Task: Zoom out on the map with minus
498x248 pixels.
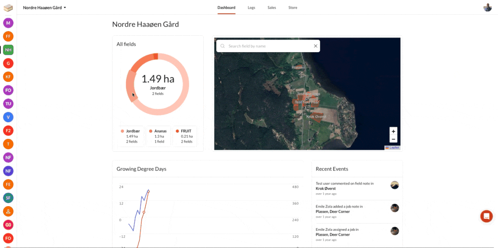Action: click(x=393, y=139)
